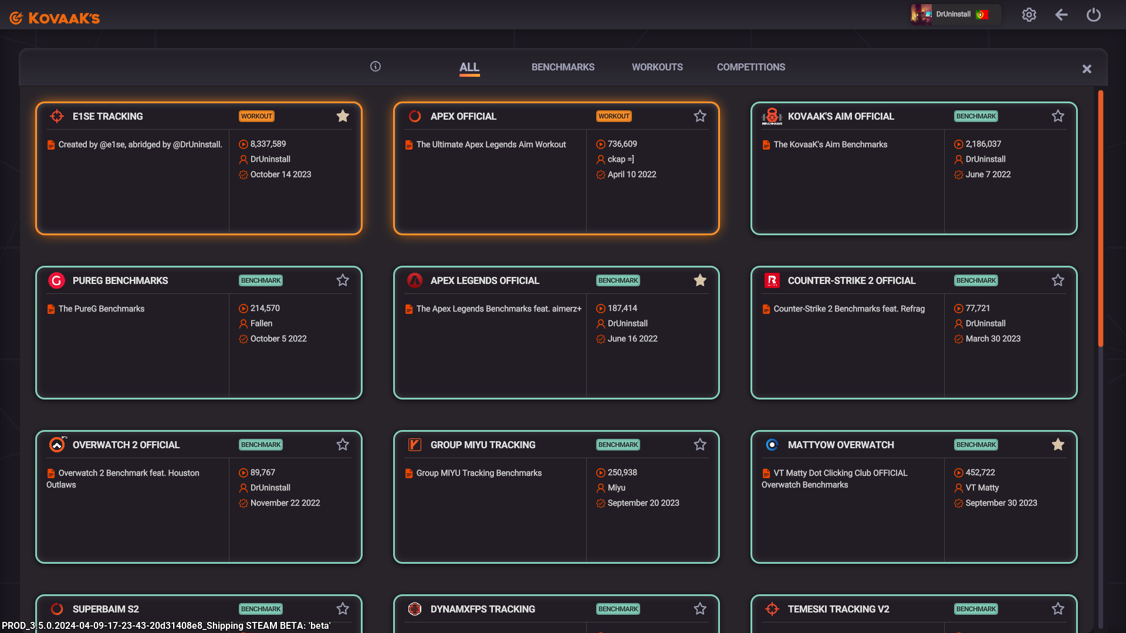Unfavorite APEX LEGENDS OFFICIAL benchmark
Image resolution: width=1126 pixels, height=633 pixels.
point(700,280)
